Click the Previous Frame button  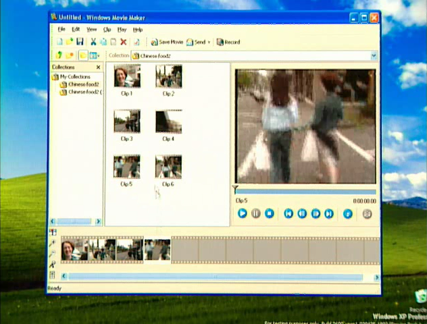point(302,213)
